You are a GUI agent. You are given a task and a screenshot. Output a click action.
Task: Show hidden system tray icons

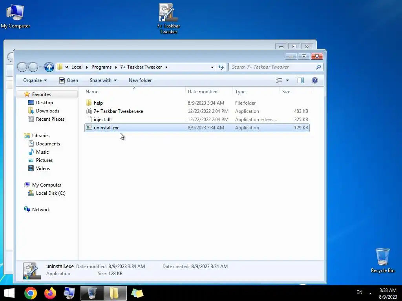coord(370,293)
